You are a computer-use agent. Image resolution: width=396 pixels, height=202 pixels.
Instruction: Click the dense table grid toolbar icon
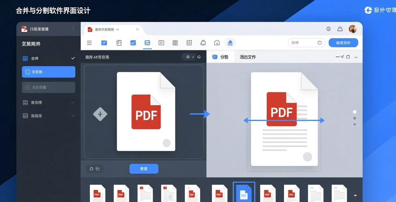(x=175, y=43)
